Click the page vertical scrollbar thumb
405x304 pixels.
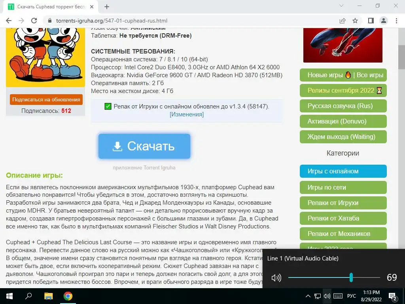(402, 57)
